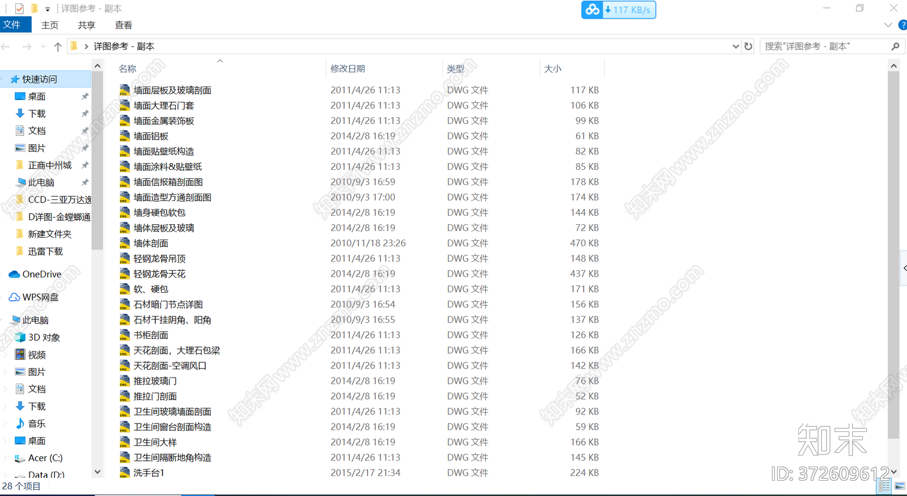Viewport: 907px width, 496px height.
Task: Expand the address bar history dropdown
Action: coord(735,46)
